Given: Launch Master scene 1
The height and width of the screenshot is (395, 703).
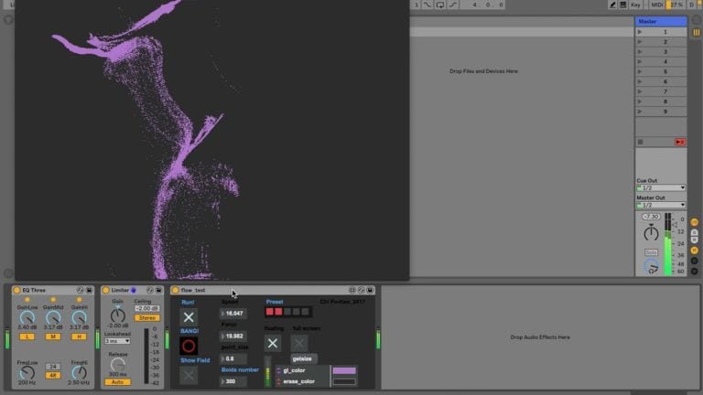Looking at the screenshot, I should 640,32.
